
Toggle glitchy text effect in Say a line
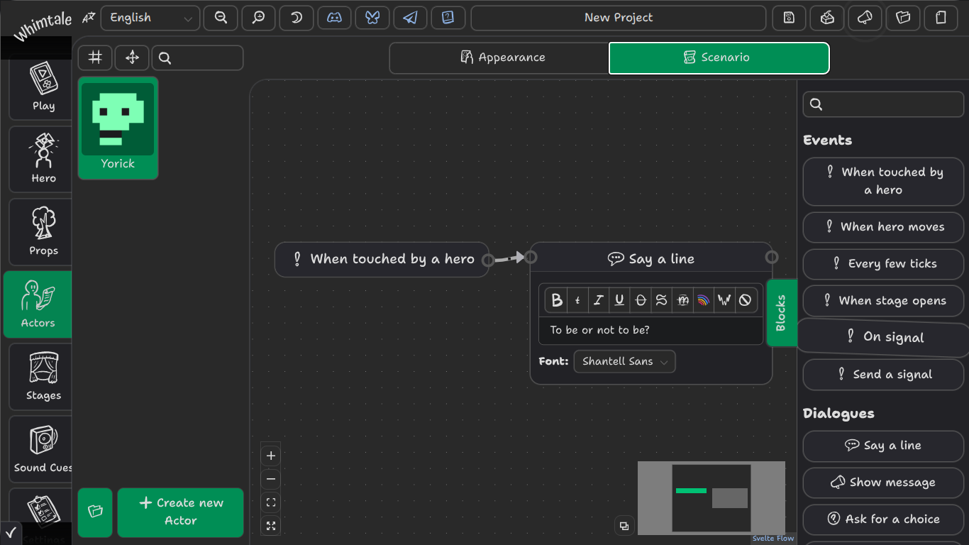682,300
